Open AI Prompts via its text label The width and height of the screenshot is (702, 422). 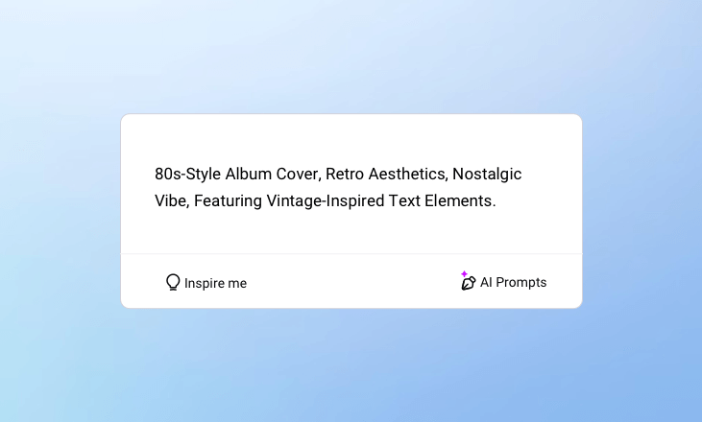pos(513,283)
